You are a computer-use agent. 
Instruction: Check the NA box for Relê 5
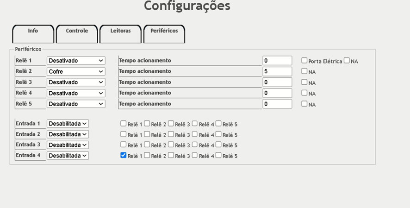tap(304, 104)
